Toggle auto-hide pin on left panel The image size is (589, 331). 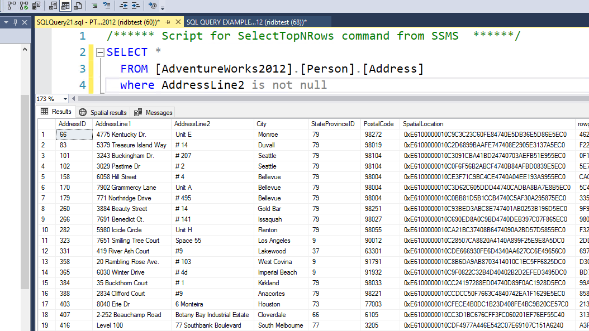(x=15, y=22)
